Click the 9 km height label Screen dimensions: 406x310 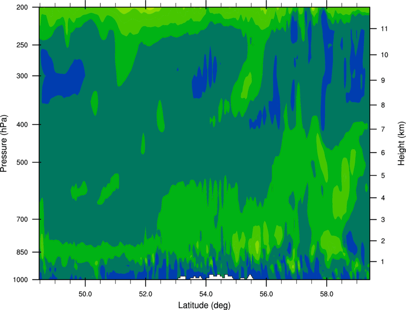(383, 81)
